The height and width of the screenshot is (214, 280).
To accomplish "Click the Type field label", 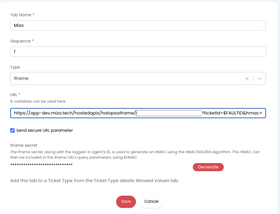I will coord(15,67).
